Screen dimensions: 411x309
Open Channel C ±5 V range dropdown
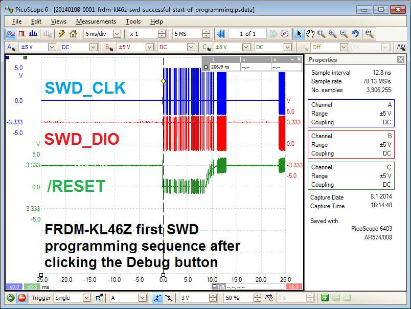pos(246,47)
